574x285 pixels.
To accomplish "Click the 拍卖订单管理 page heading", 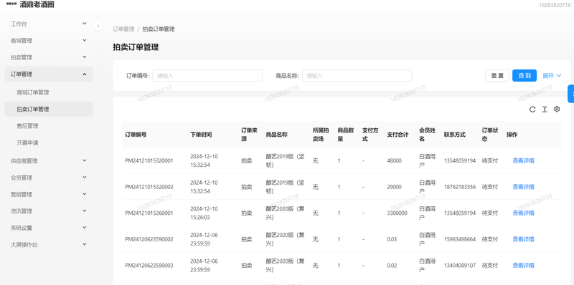I will pos(136,47).
